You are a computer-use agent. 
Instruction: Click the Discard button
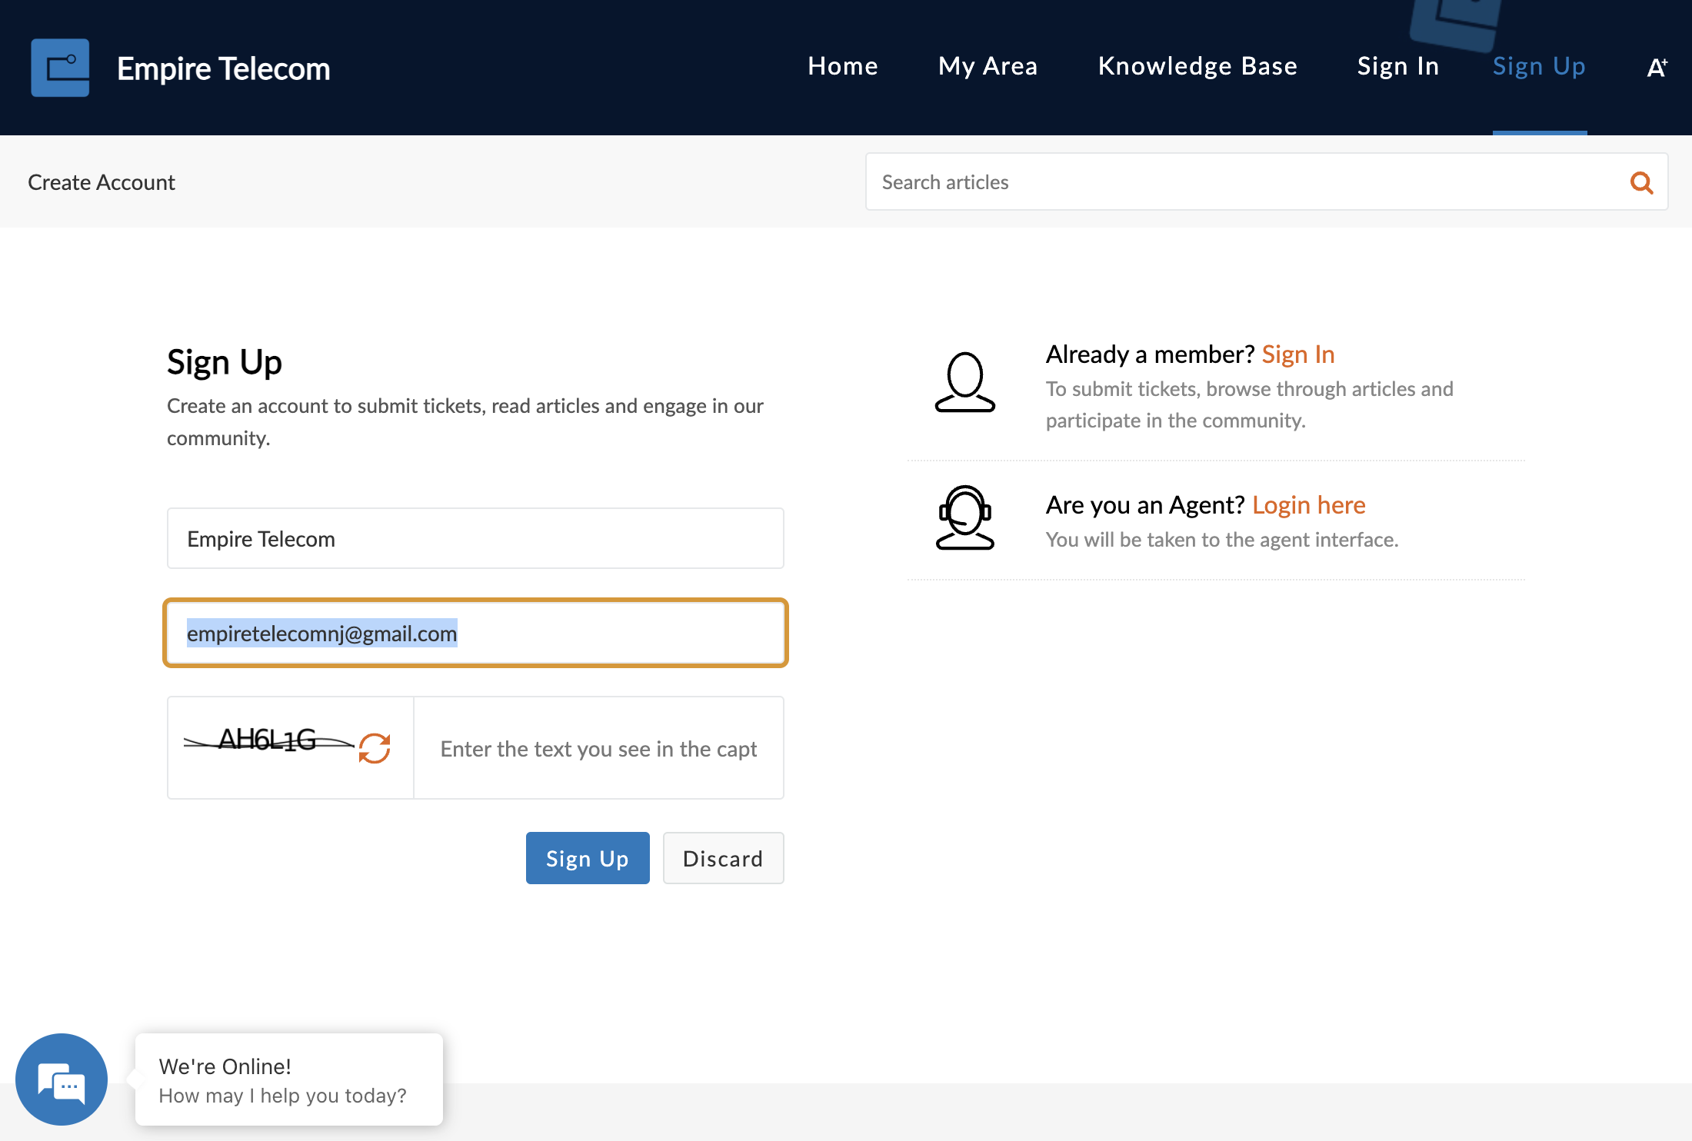click(x=723, y=858)
